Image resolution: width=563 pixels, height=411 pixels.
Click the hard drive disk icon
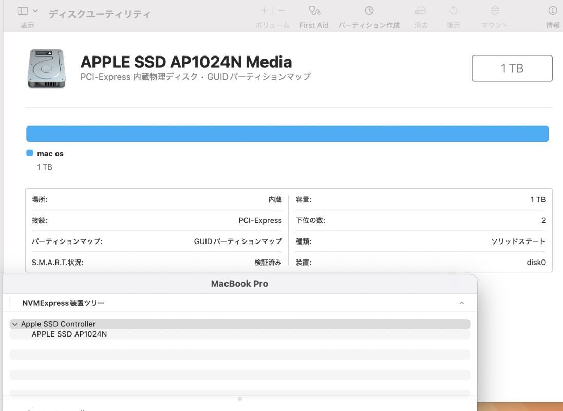pos(47,68)
